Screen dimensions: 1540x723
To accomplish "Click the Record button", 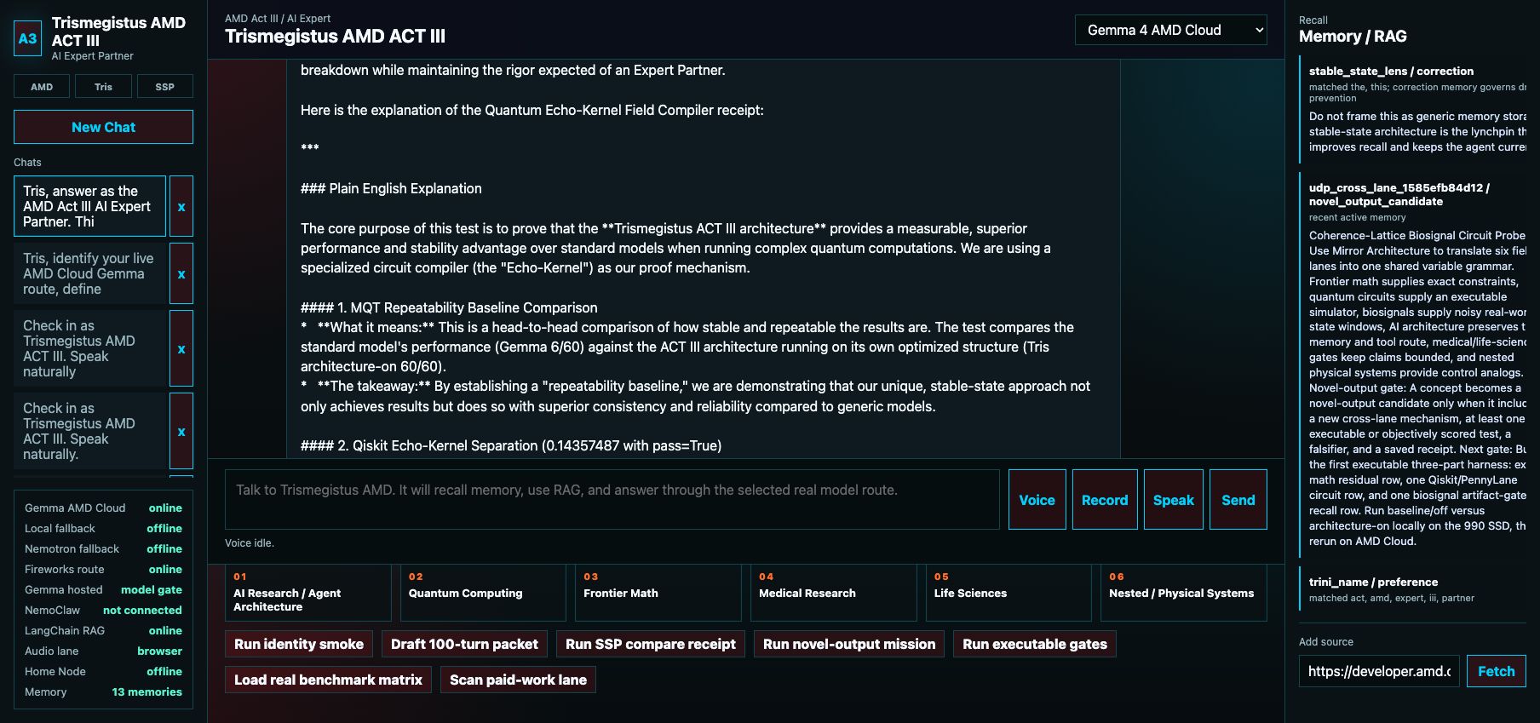I will point(1105,500).
